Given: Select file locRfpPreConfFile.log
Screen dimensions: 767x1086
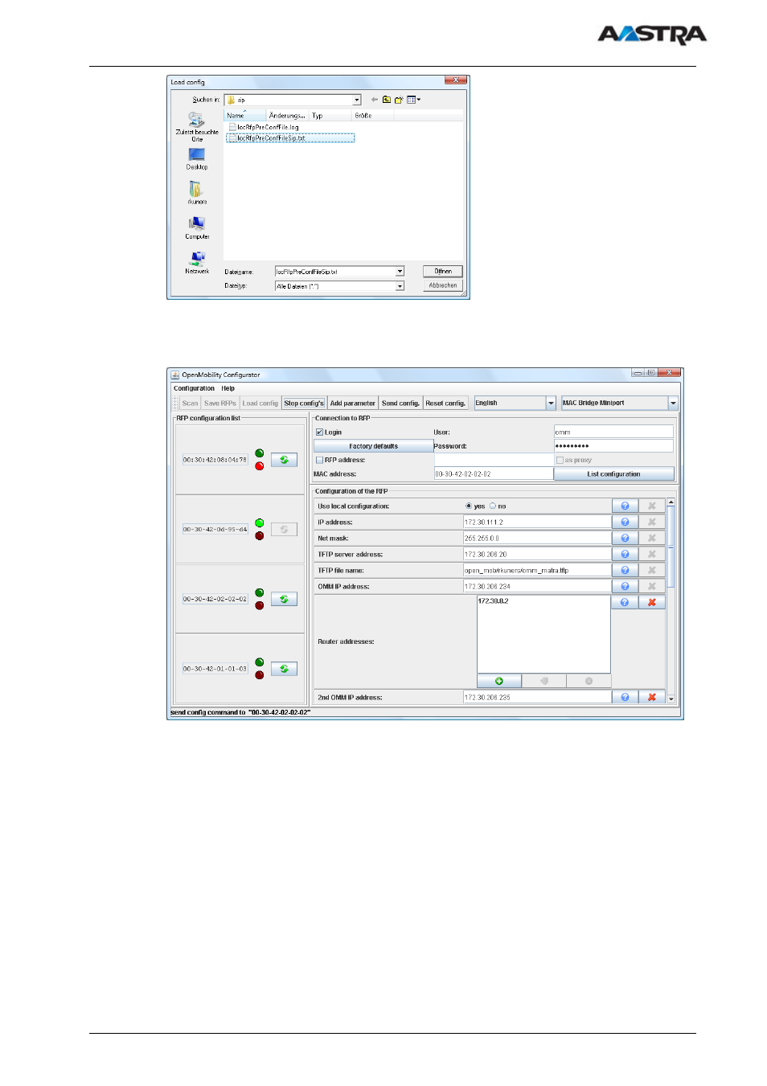Looking at the screenshot, I should [264, 127].
